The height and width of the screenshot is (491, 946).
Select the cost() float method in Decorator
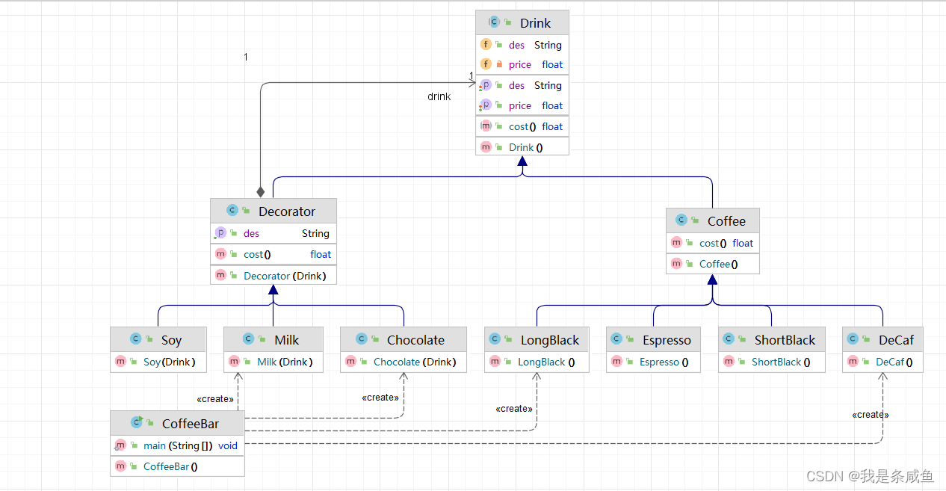(273, 254)
